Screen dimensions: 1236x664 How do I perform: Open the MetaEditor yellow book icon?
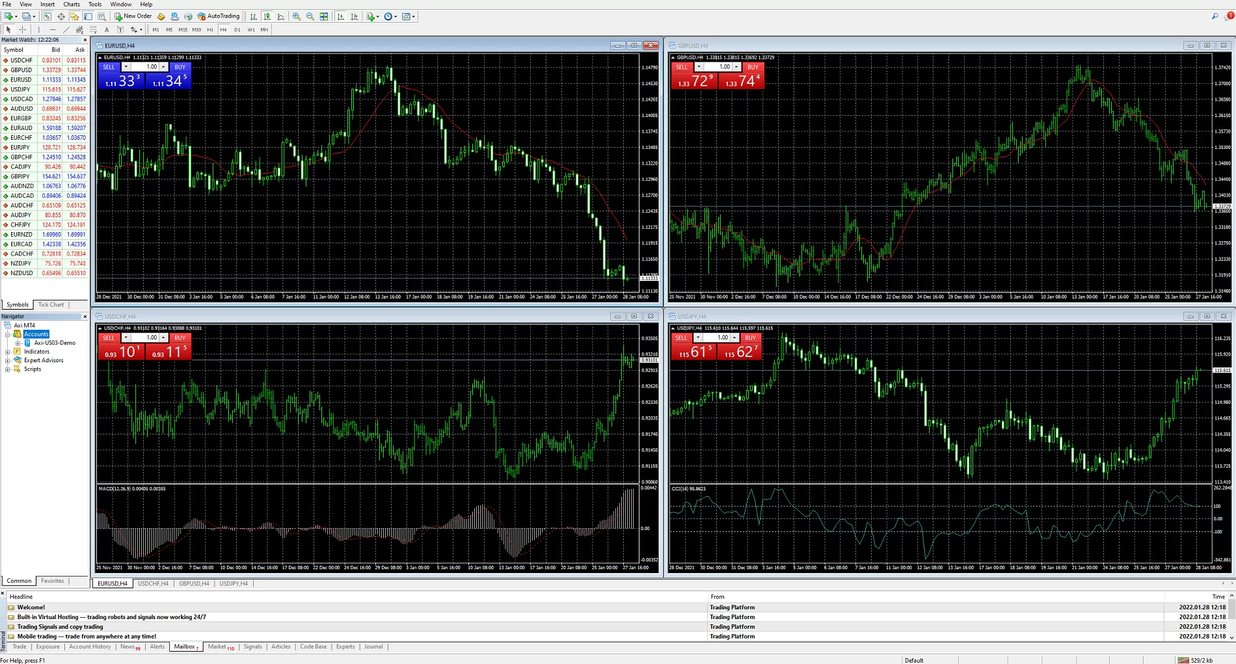(x=161, y=16)
